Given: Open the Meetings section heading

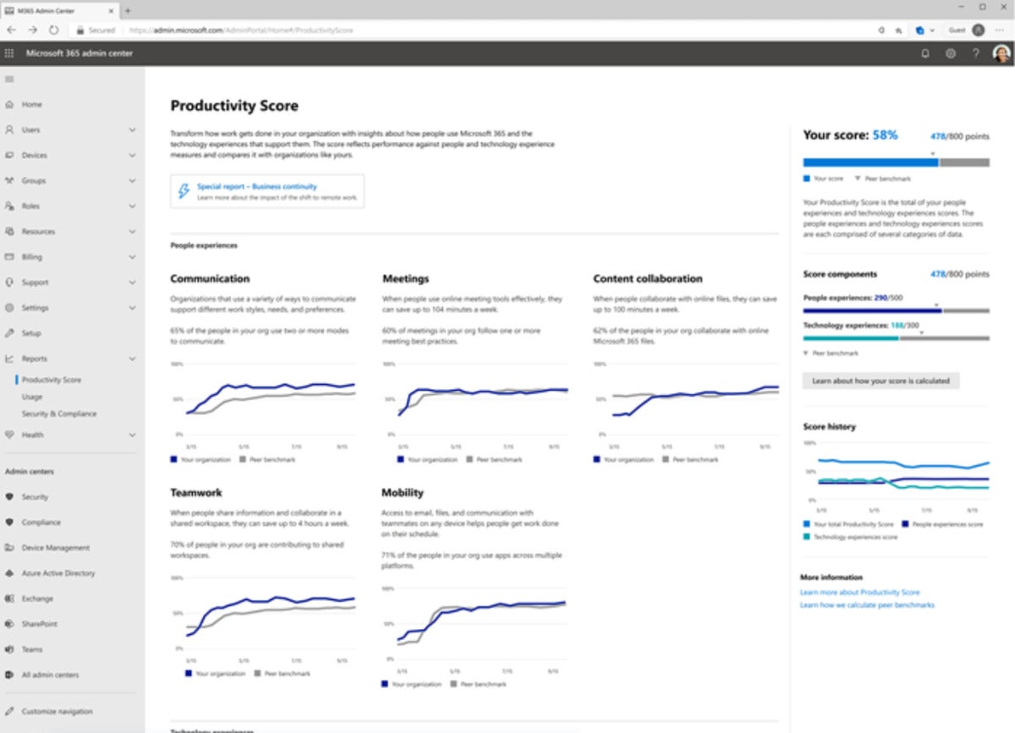Looking at the screenshot, I should tap(406, 278).
